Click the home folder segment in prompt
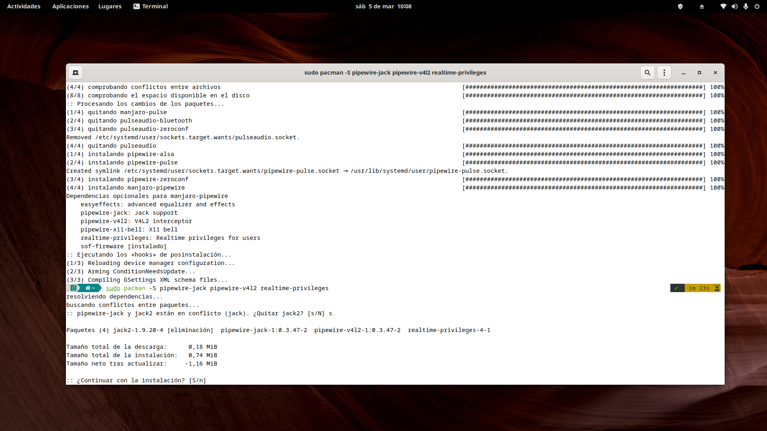The width and height of the screenshot is (767, 431). 90,288
